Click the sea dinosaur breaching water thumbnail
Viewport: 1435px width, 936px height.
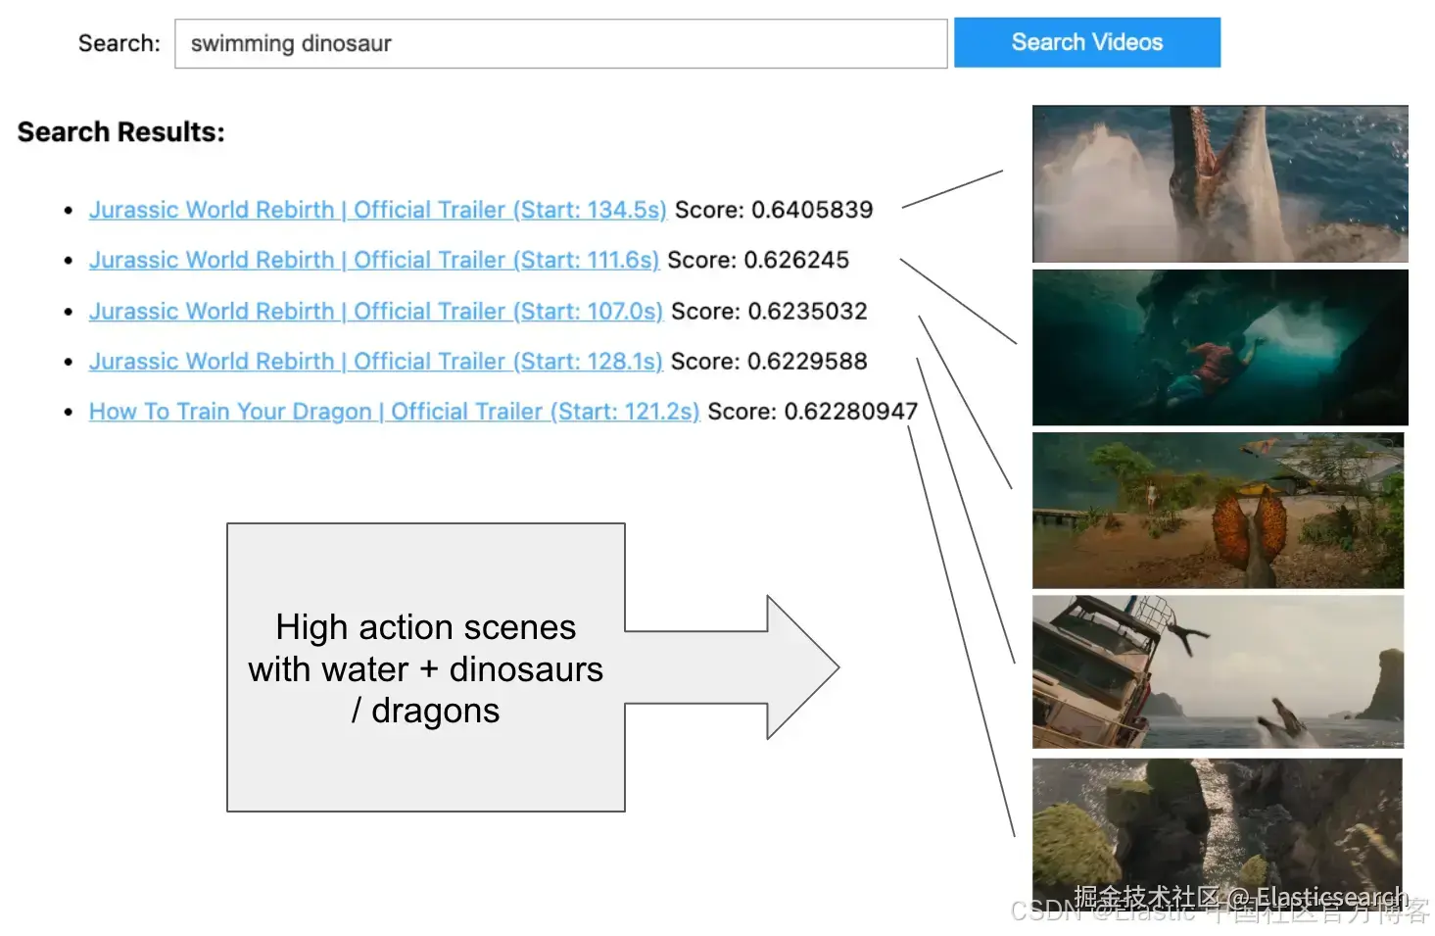[1220, 183]
